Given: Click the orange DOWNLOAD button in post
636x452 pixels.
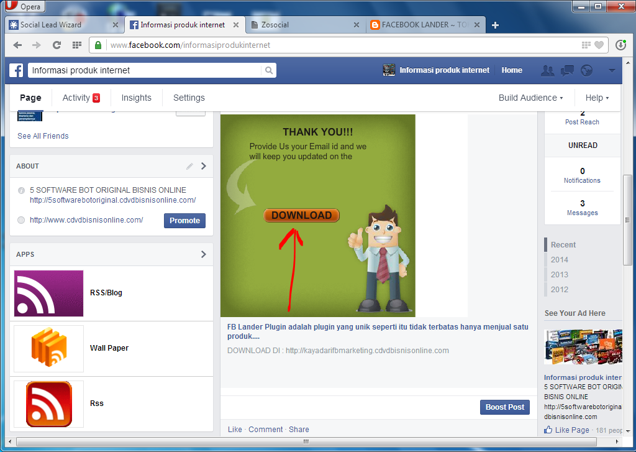Looking at the screenshot, I should pos(301,215).
